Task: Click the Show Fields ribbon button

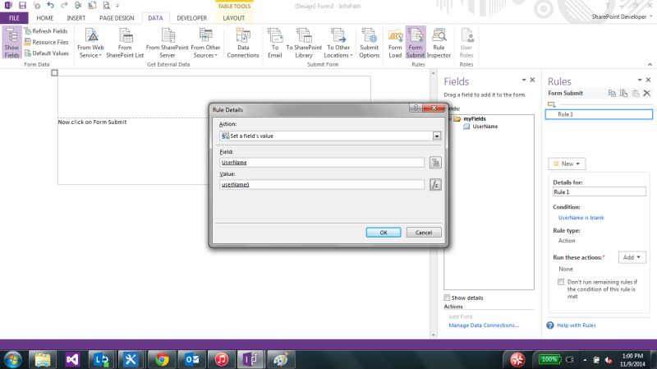Action: pyautogui.click(x=11, y=43)
